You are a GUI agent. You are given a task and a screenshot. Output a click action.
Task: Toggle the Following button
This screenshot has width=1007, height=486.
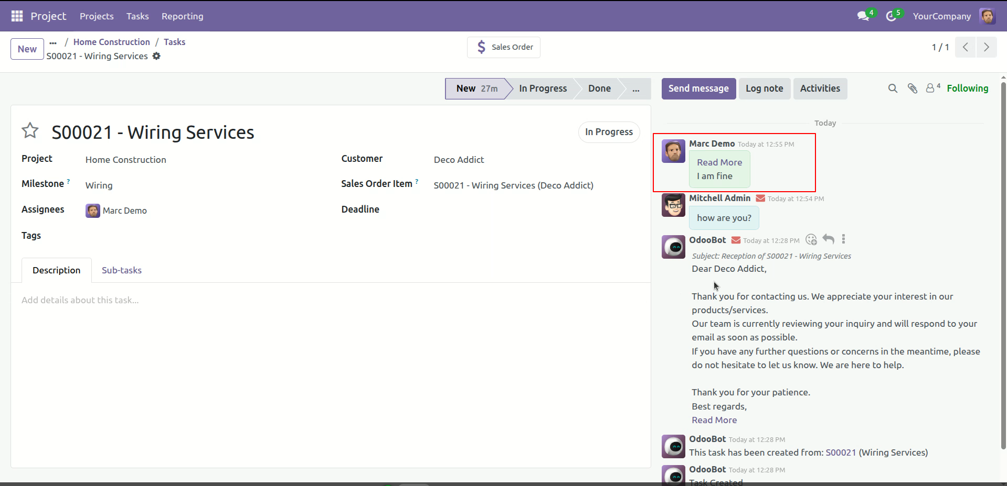point(968,89)
